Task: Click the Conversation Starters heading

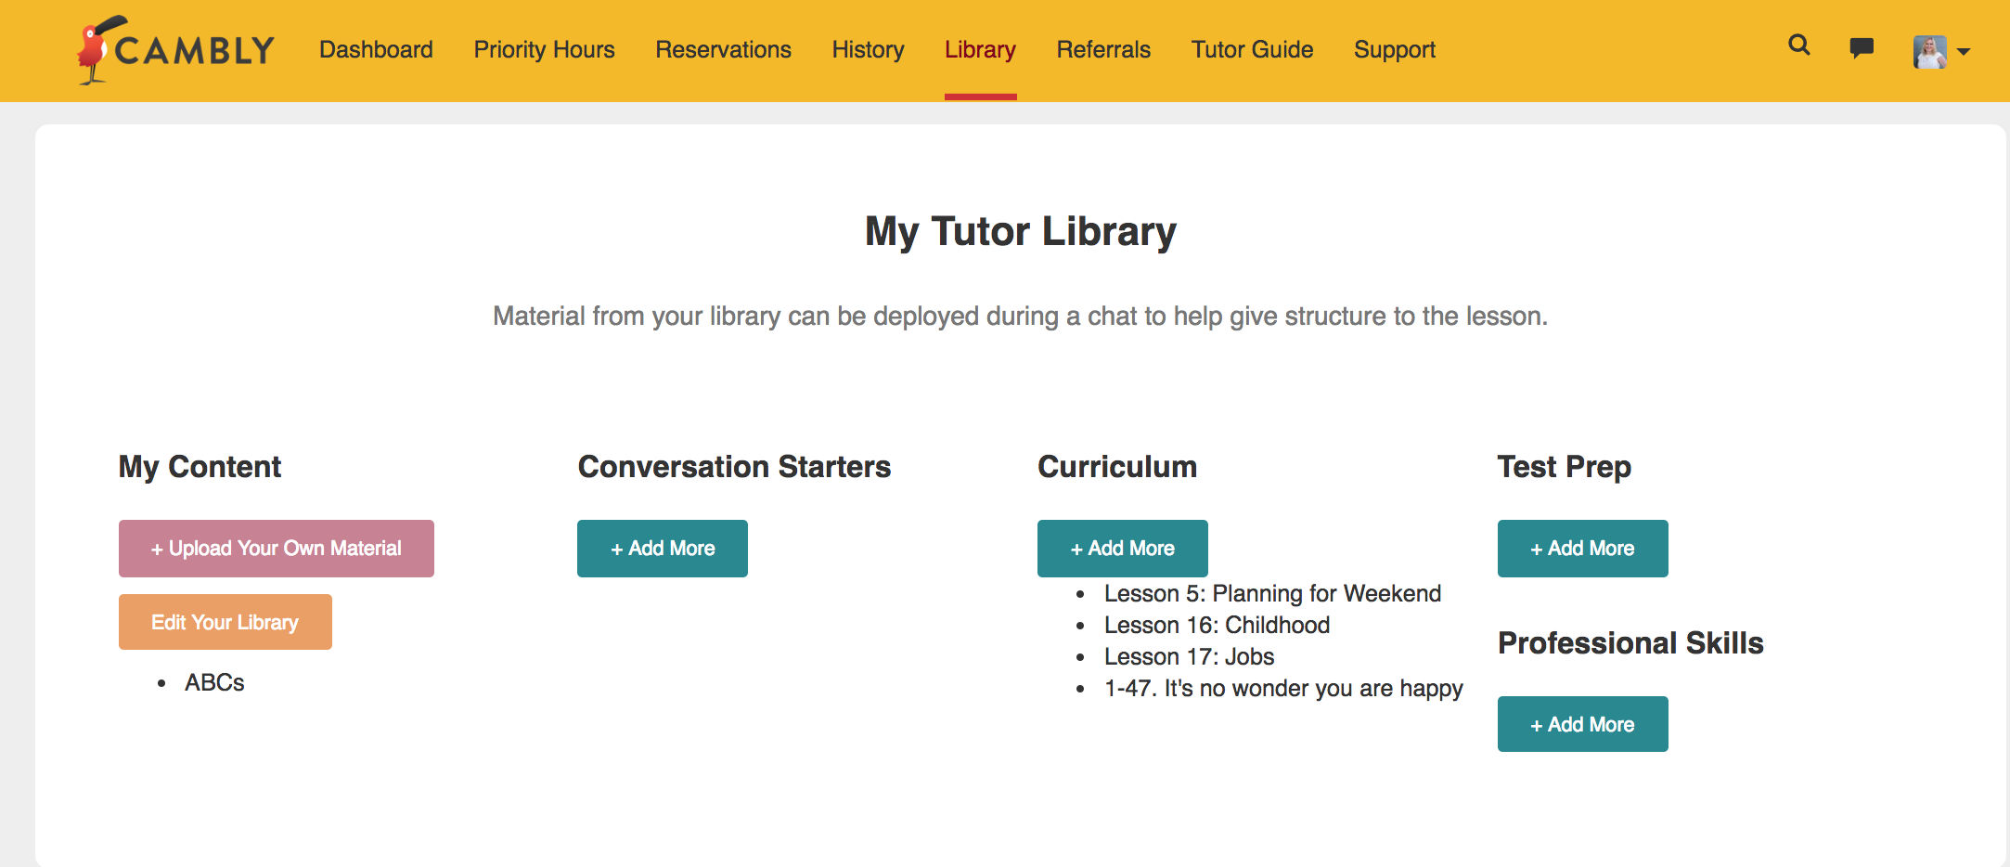Action: (734, 467)
